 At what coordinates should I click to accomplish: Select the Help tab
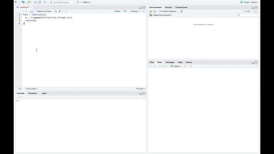pos(180,62)
